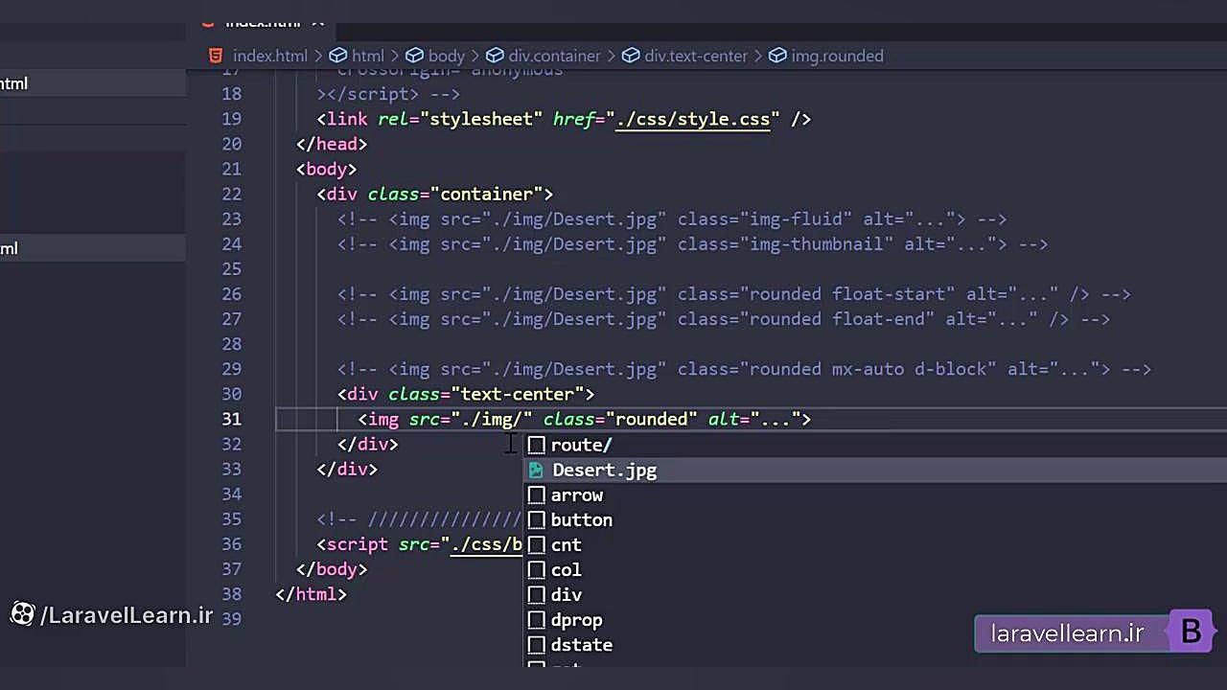Image resolution: width=1227 pixels, height=690 pixels.
Task: Click the </div> tag on line 33
Action: 347,469
